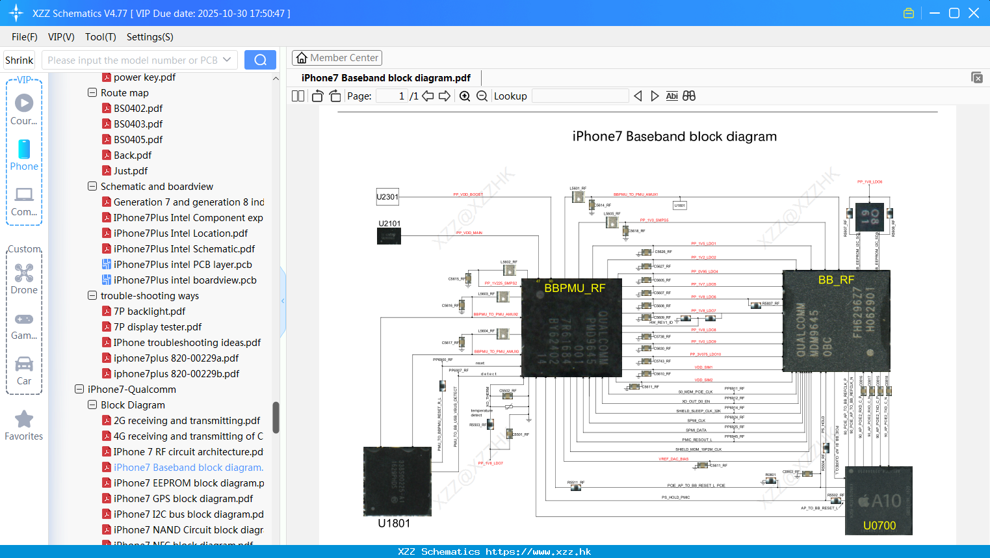Click the blue search button
This screenshot has width=990, height=558.
[260, 60]
